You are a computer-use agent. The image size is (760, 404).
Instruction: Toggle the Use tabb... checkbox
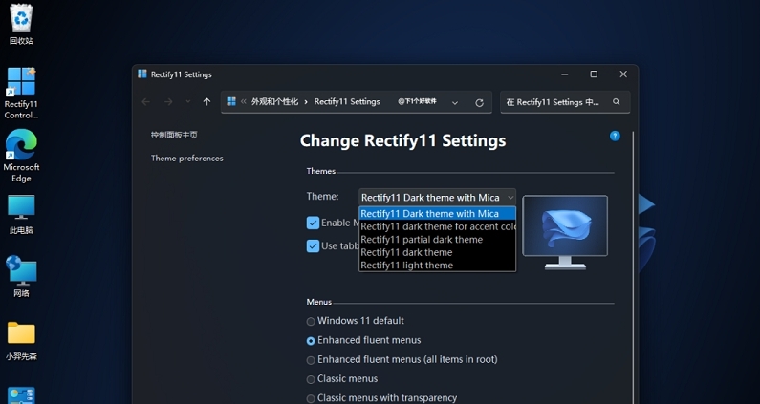tap(313, 245)
